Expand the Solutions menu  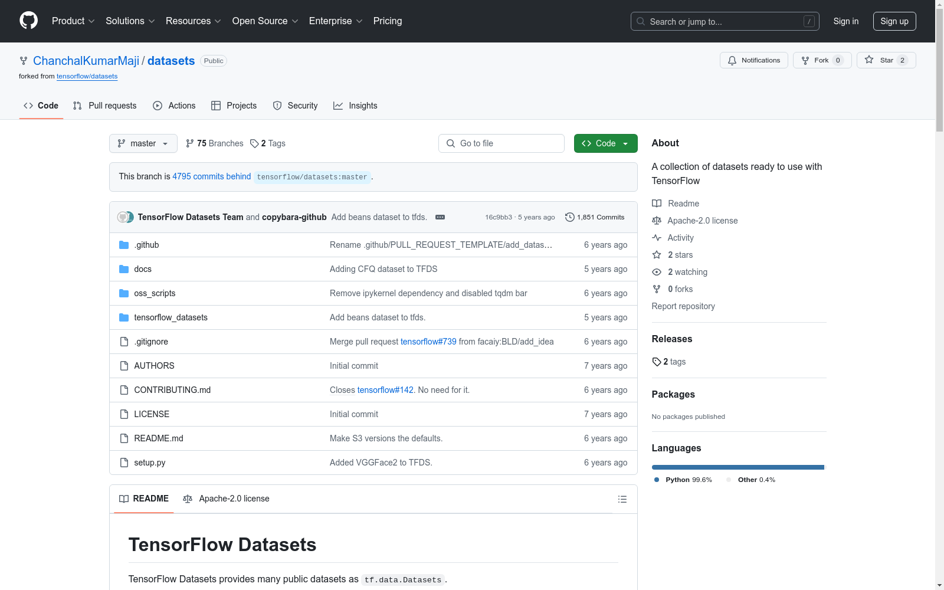click(130, 21)
